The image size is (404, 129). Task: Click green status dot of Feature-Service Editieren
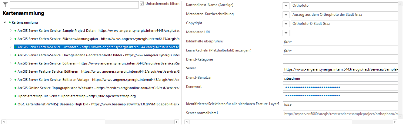click(15, 71)
